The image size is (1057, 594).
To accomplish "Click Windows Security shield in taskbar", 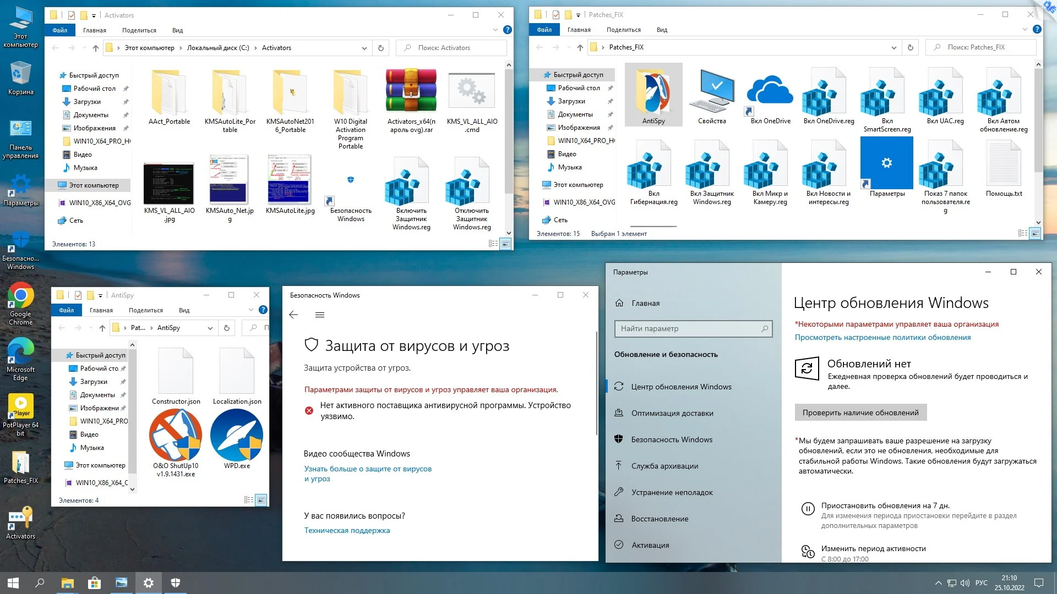I will (x=176, y=583).
